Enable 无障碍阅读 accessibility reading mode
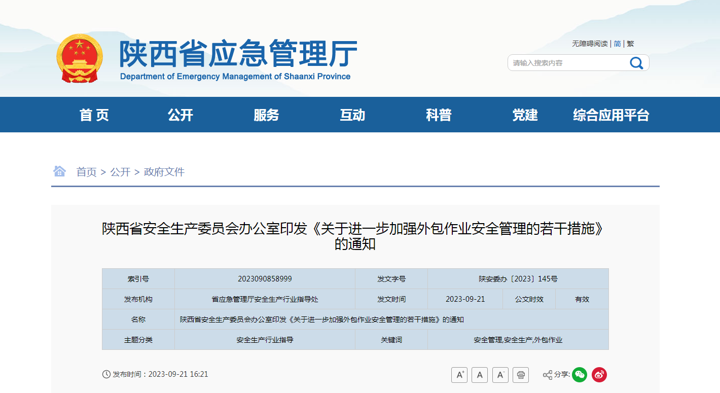Screen dimensions: 720x393 point(590,44)
